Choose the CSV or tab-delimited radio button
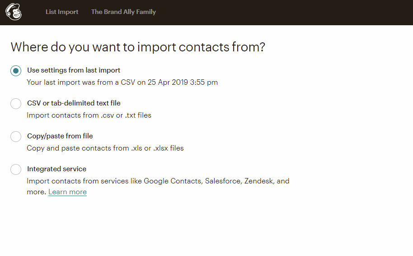 coord(16,104)
